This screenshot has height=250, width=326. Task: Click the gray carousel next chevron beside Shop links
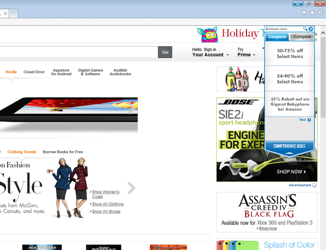(x=131, y=188)
